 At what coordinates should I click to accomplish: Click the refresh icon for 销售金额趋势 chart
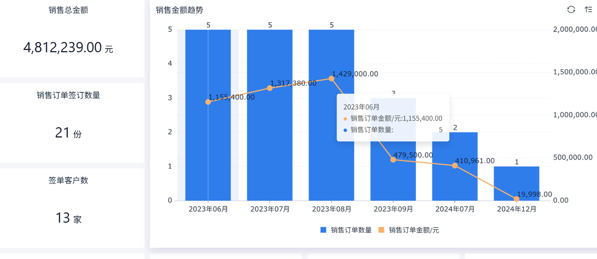[571, 10]
